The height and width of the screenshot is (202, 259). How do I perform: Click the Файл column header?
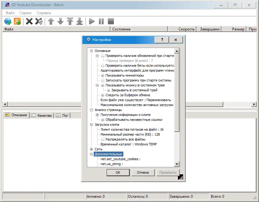coord(56,29)
